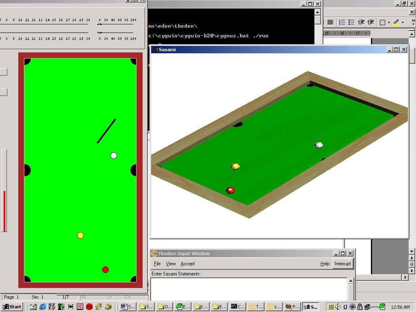Click the justify alignment icon
416x312 pixels.
tap(330, 22)
